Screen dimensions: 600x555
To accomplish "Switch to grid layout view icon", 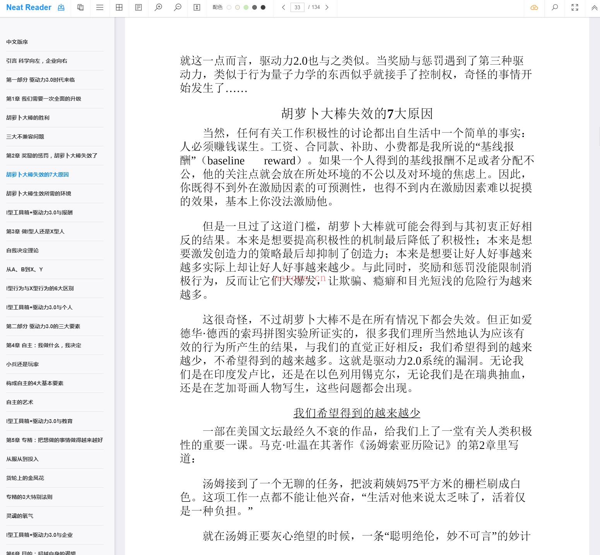I will pos(119,7).
